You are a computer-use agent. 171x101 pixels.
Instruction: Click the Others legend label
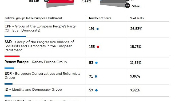(x=136, y=6)
